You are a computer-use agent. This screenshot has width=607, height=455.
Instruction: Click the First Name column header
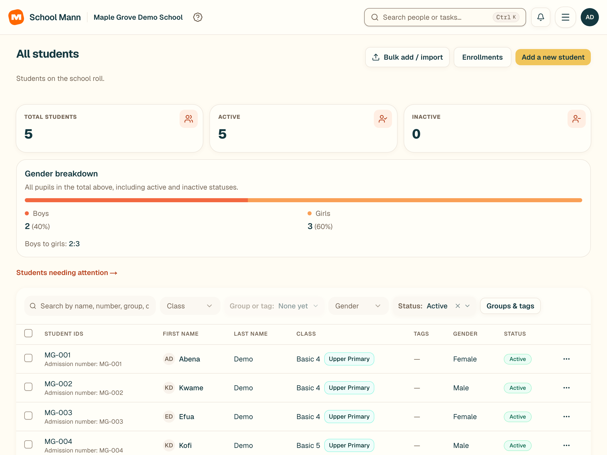coord(181,334)
